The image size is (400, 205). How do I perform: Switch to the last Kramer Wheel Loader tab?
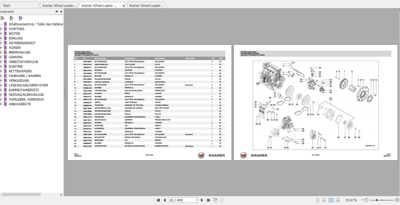(146, 5)
